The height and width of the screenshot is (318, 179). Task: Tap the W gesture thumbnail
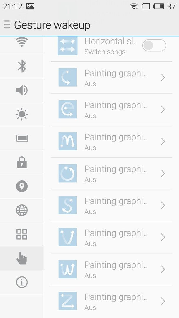coord(67,269)
